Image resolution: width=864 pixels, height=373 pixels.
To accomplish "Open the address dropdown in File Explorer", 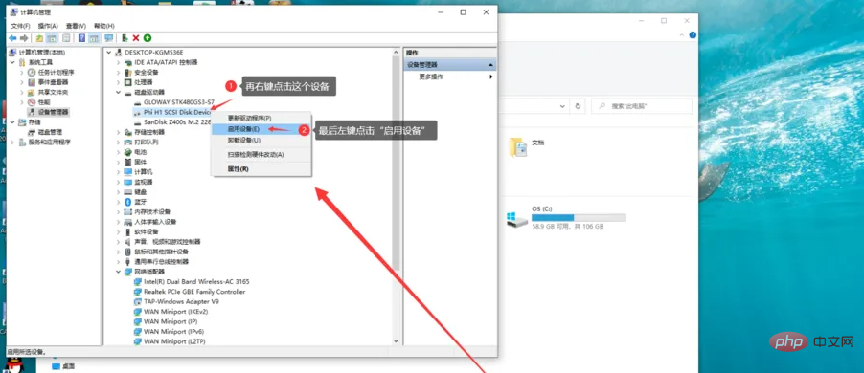I will point(562,106).
